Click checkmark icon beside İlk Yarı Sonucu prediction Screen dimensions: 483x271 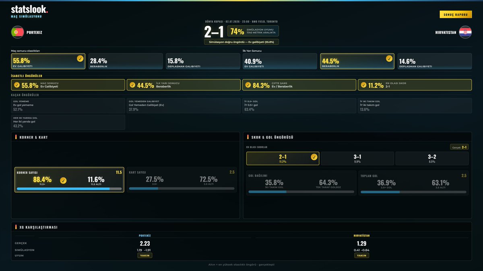[x=132, y=85]
